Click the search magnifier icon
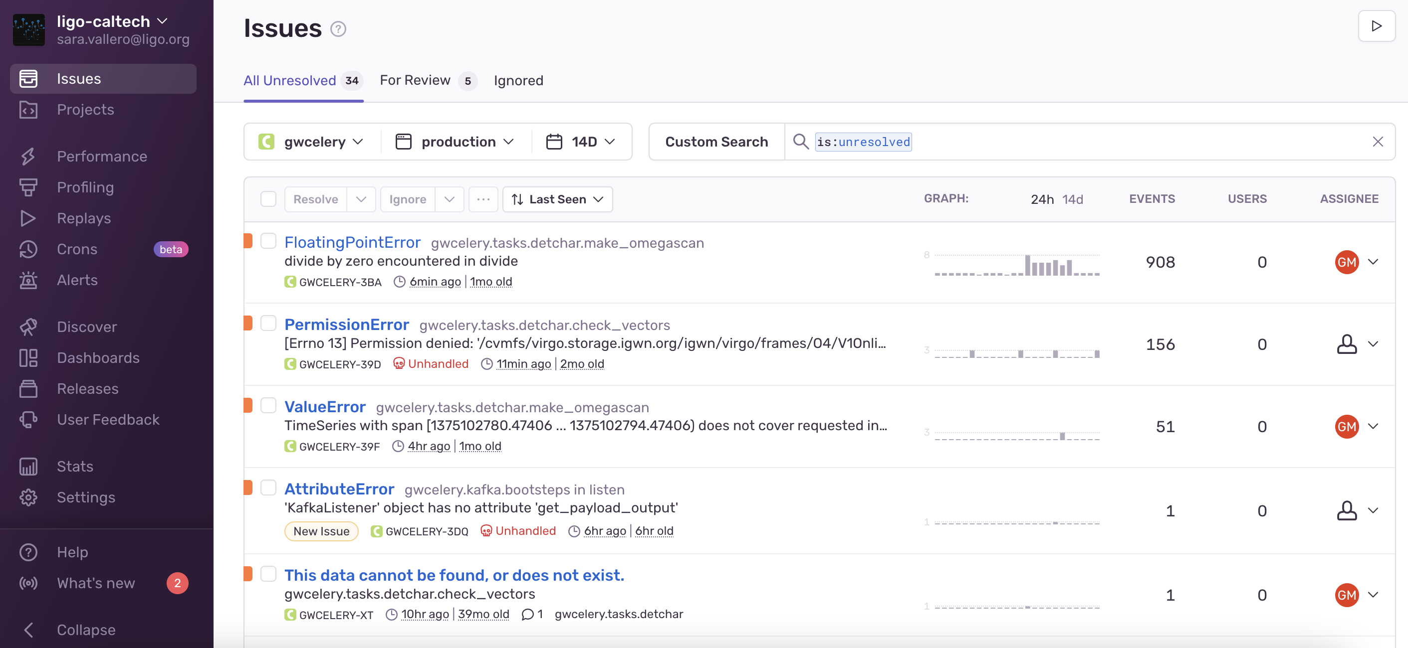1408x648 pixels. pos(801,142)
